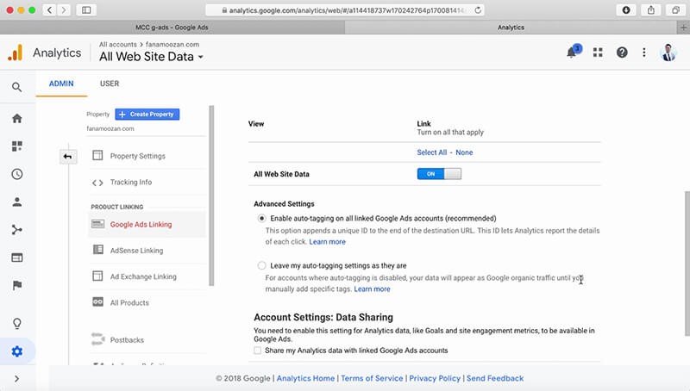Click the Property Settings icon

[97, 156]
